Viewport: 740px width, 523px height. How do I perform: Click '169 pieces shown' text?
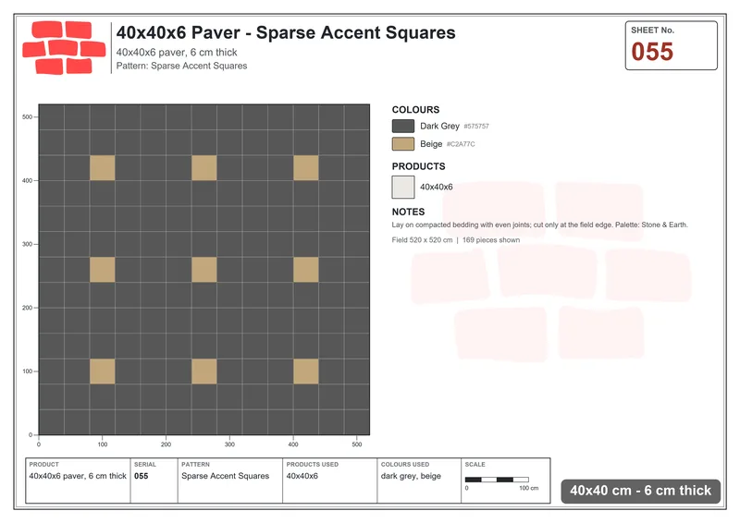[x=491, y=240]
